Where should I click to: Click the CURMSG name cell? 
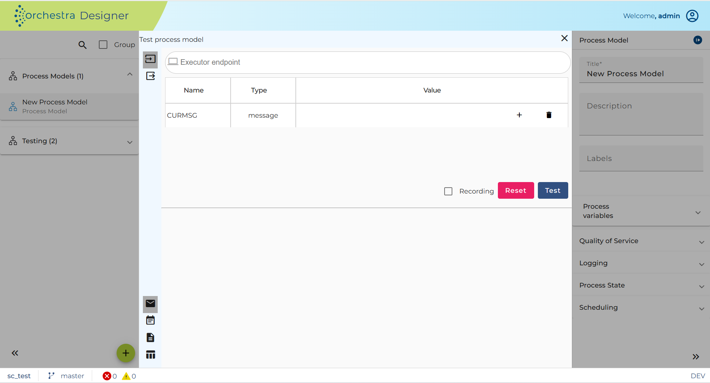coord(198,115)
